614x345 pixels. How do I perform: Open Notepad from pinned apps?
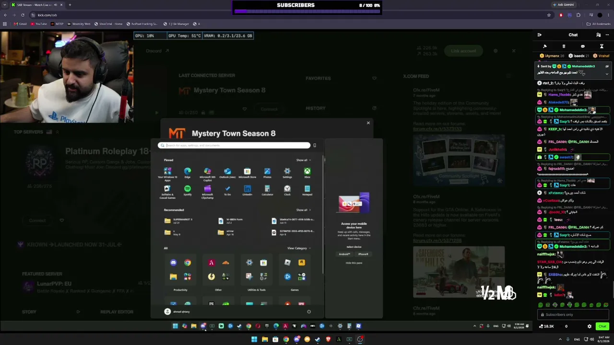click(x=307, y=190)
